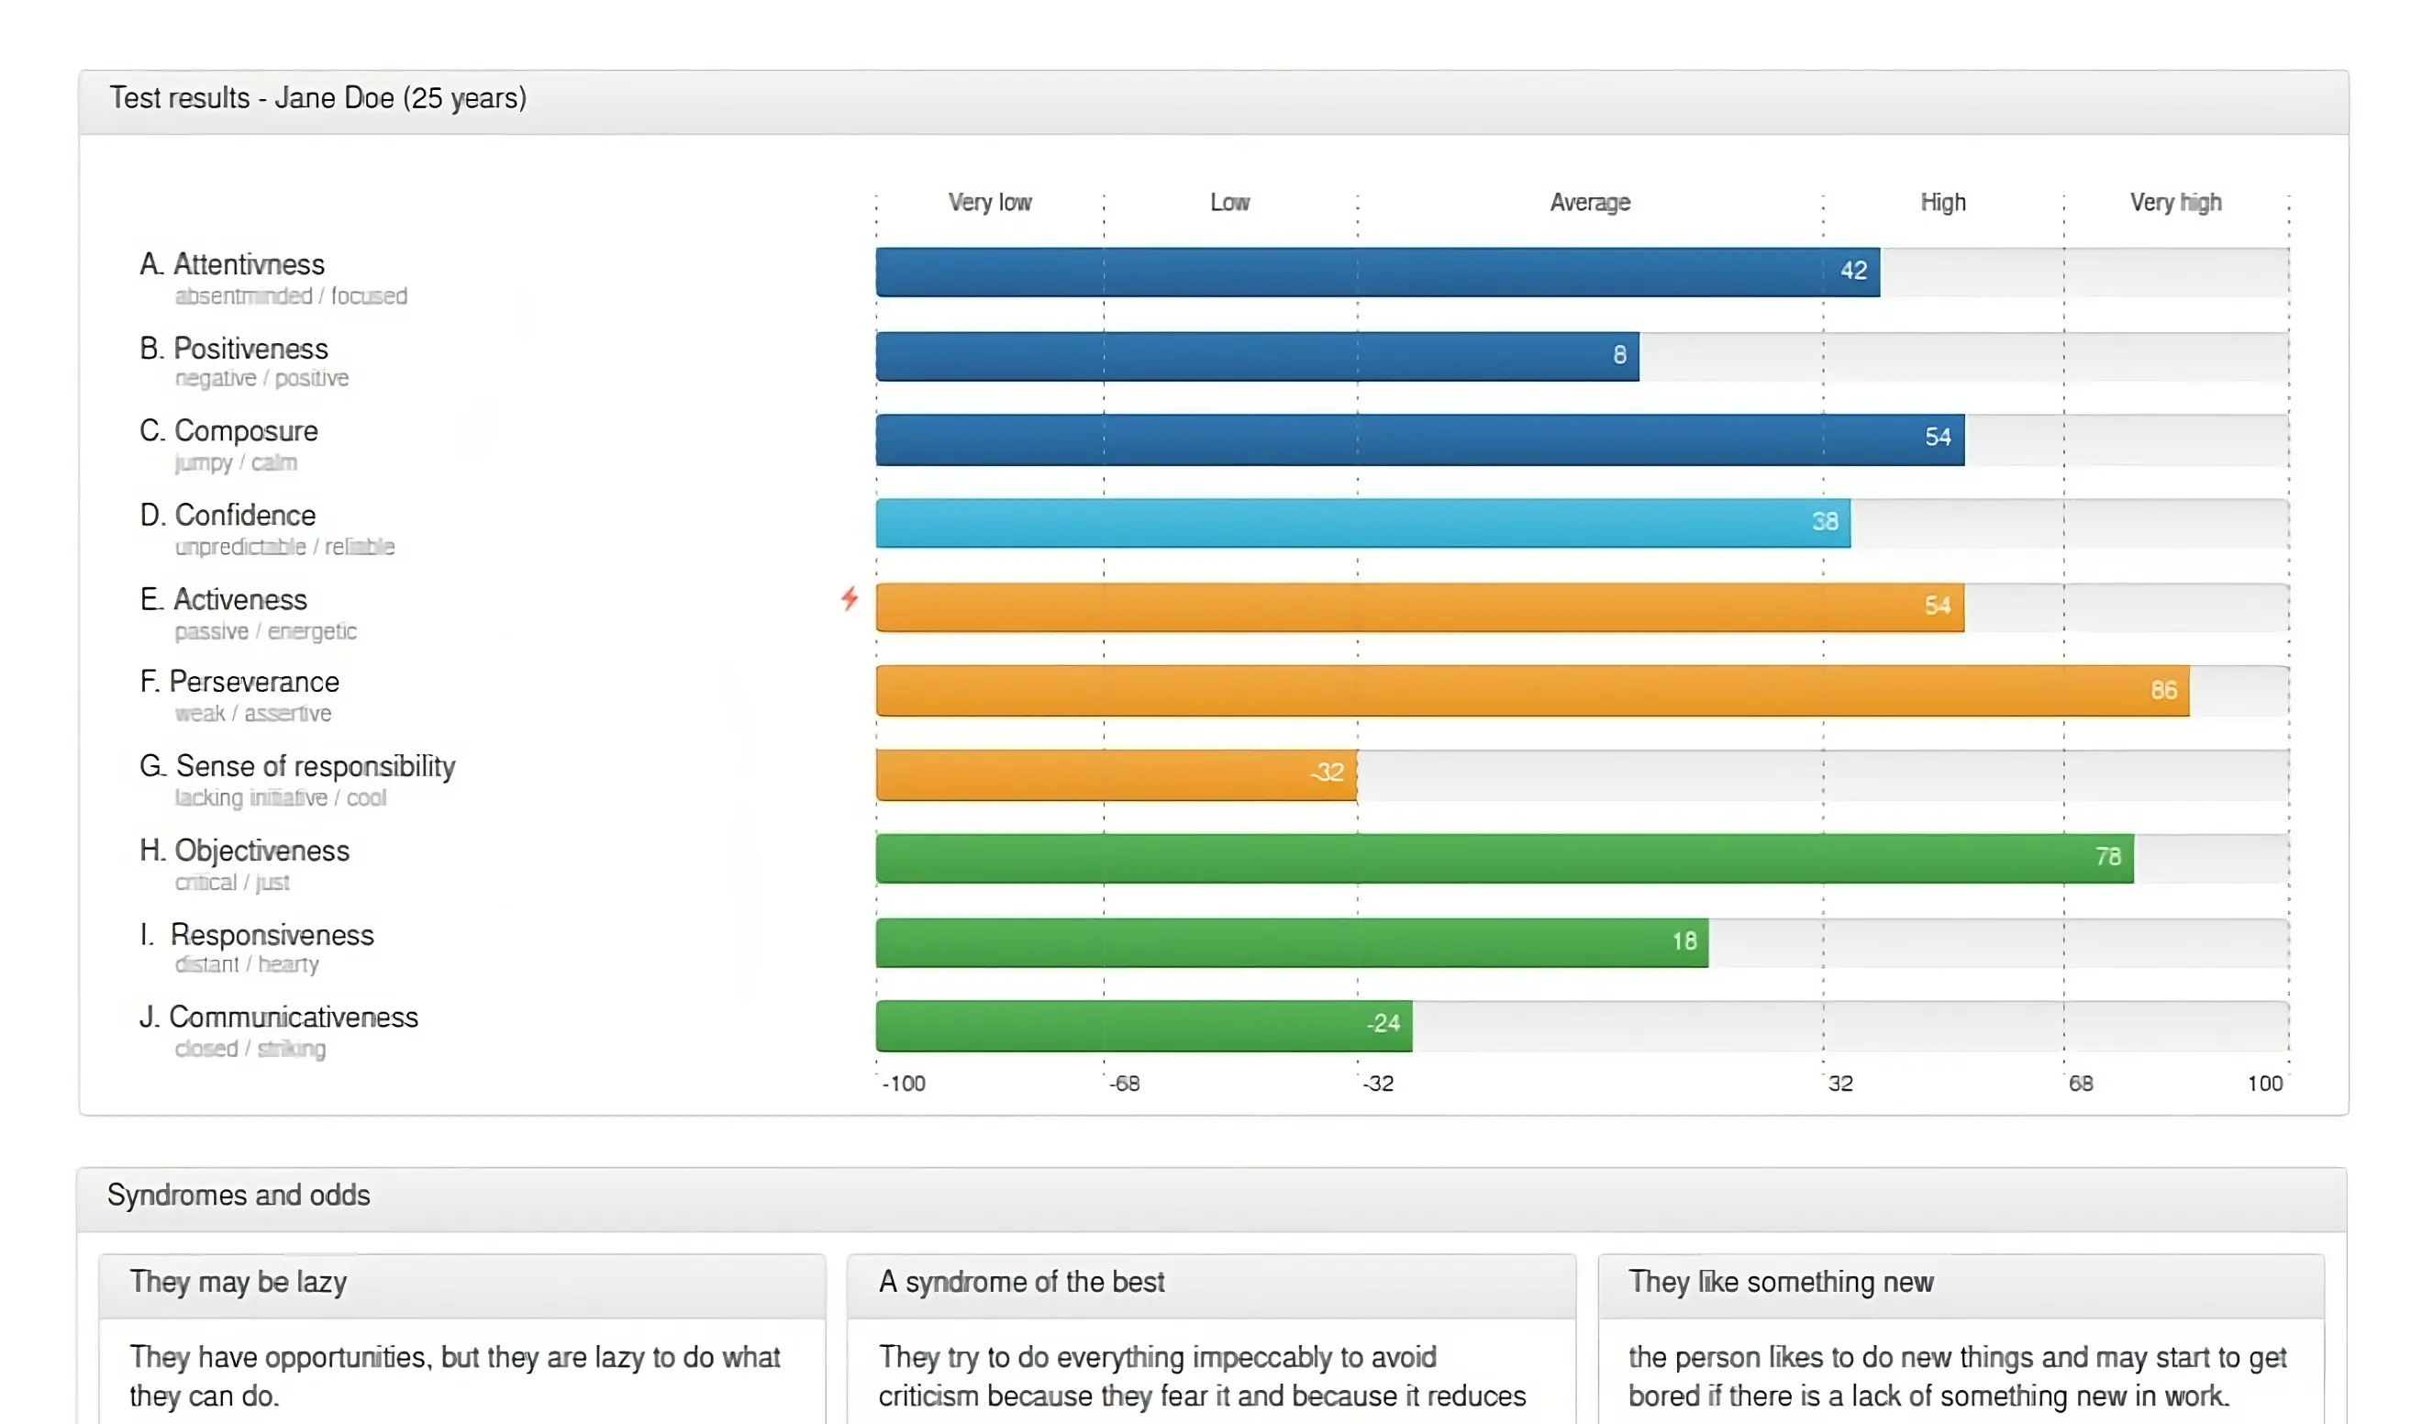Select the 'They like something new' card header

(1780, 1283)
